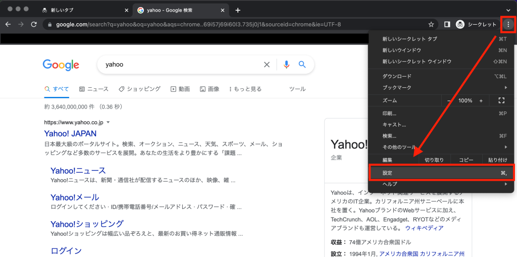Click 貼り付け in the edit row
Screen dimensions: 517x257
[497, 160]
